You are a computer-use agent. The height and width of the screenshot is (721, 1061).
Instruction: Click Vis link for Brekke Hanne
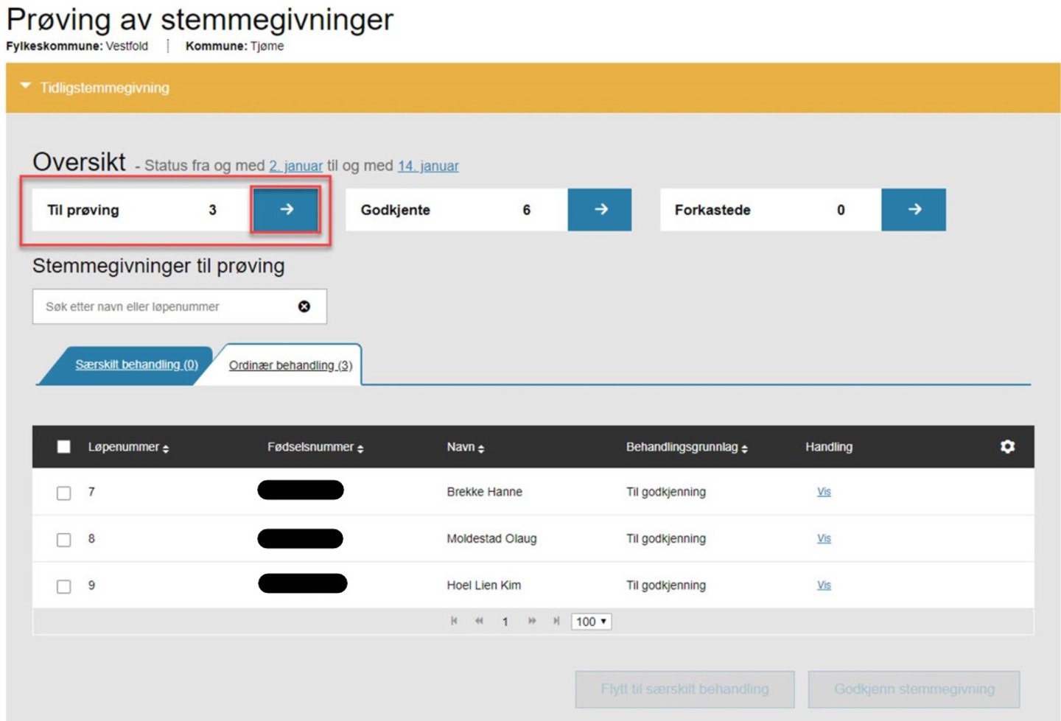point(824,492)
